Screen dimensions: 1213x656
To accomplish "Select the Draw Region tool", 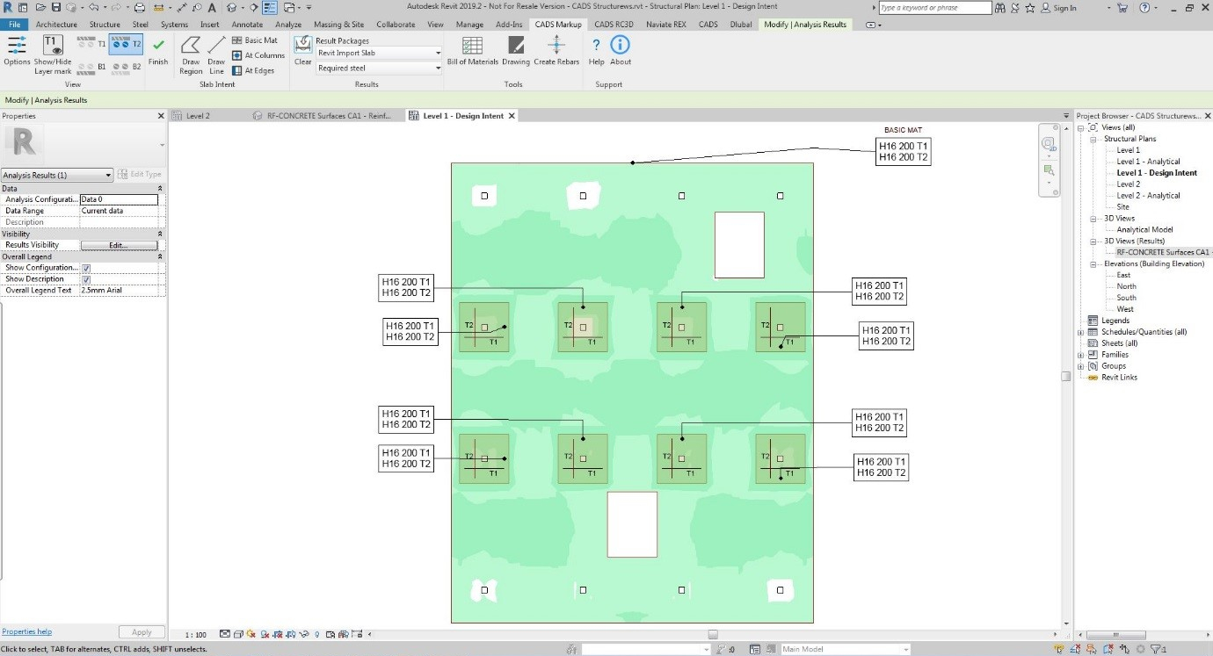I will [190, 53].
